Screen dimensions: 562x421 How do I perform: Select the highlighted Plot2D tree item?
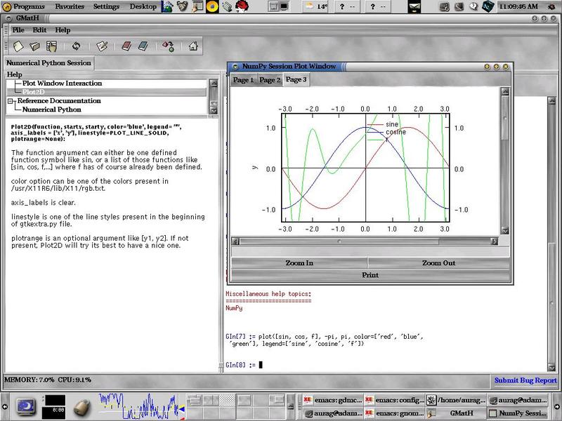[107, 92]
